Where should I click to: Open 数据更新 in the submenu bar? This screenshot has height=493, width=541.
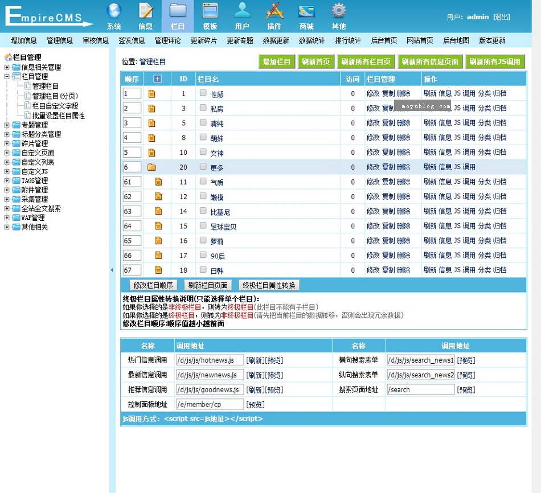(276, 40)
